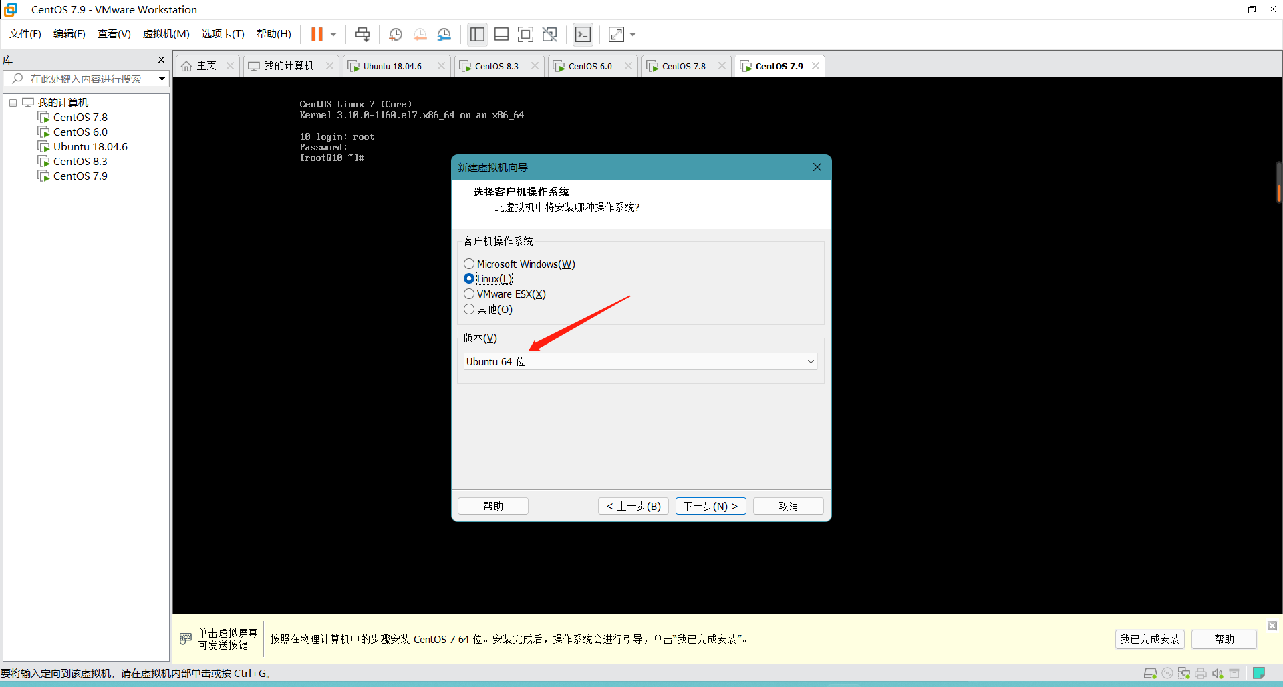The image size is (1283, 687).
Task: Close the CentOS 7.9 tab
Action: coord(815,66)
